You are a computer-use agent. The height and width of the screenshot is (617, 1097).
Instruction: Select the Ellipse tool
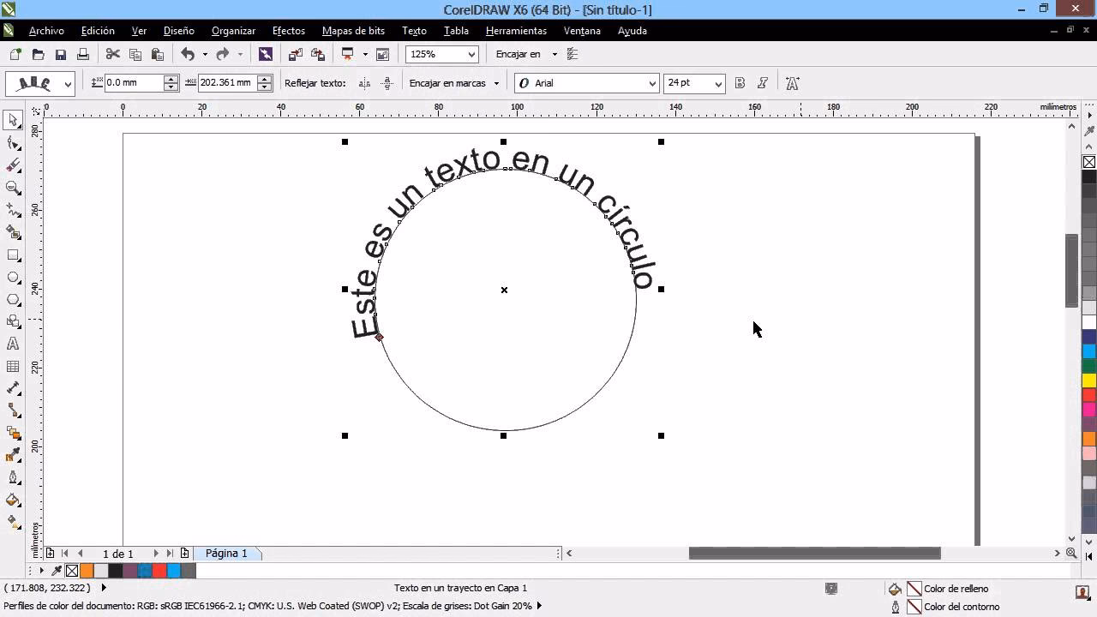(x=13, y=277)
